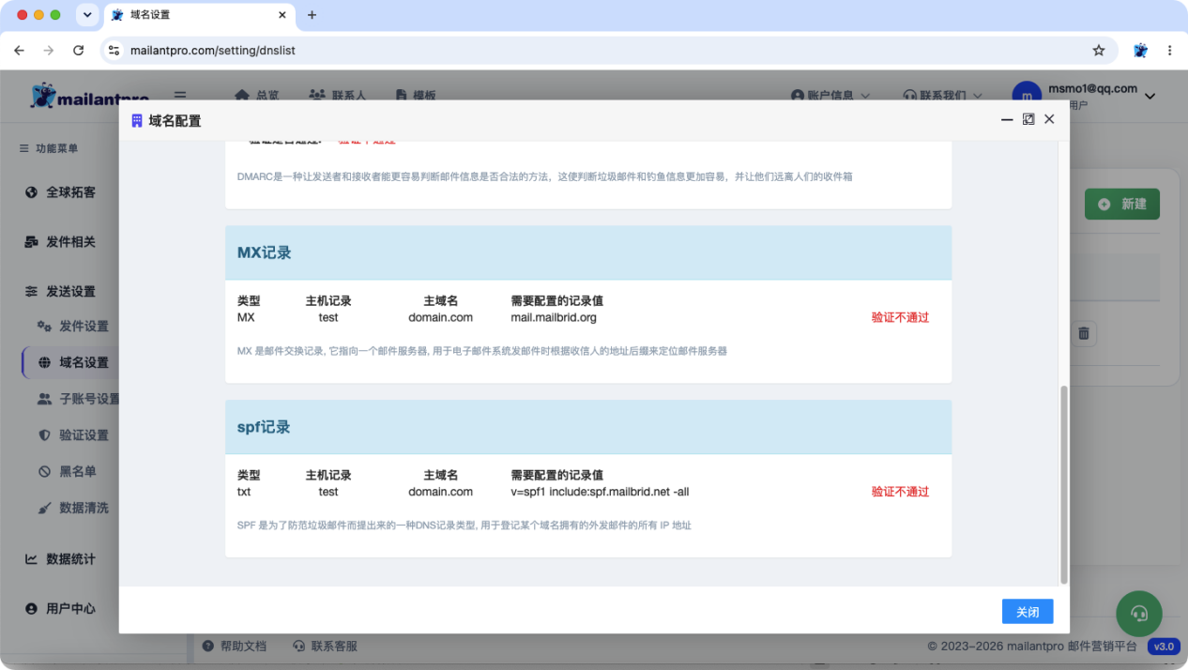1188x670 pixels.
Task: Click the globe icon beside 域名设置
Action: coord(44,362)
